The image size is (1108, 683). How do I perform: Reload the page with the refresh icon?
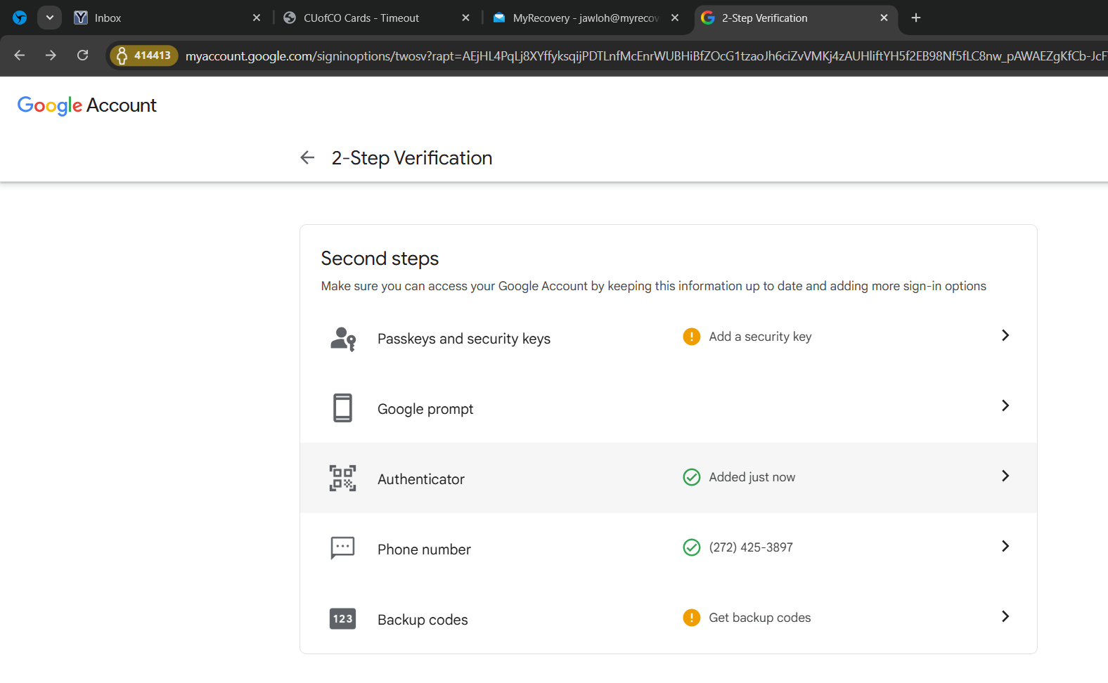[x=83, y=56]
